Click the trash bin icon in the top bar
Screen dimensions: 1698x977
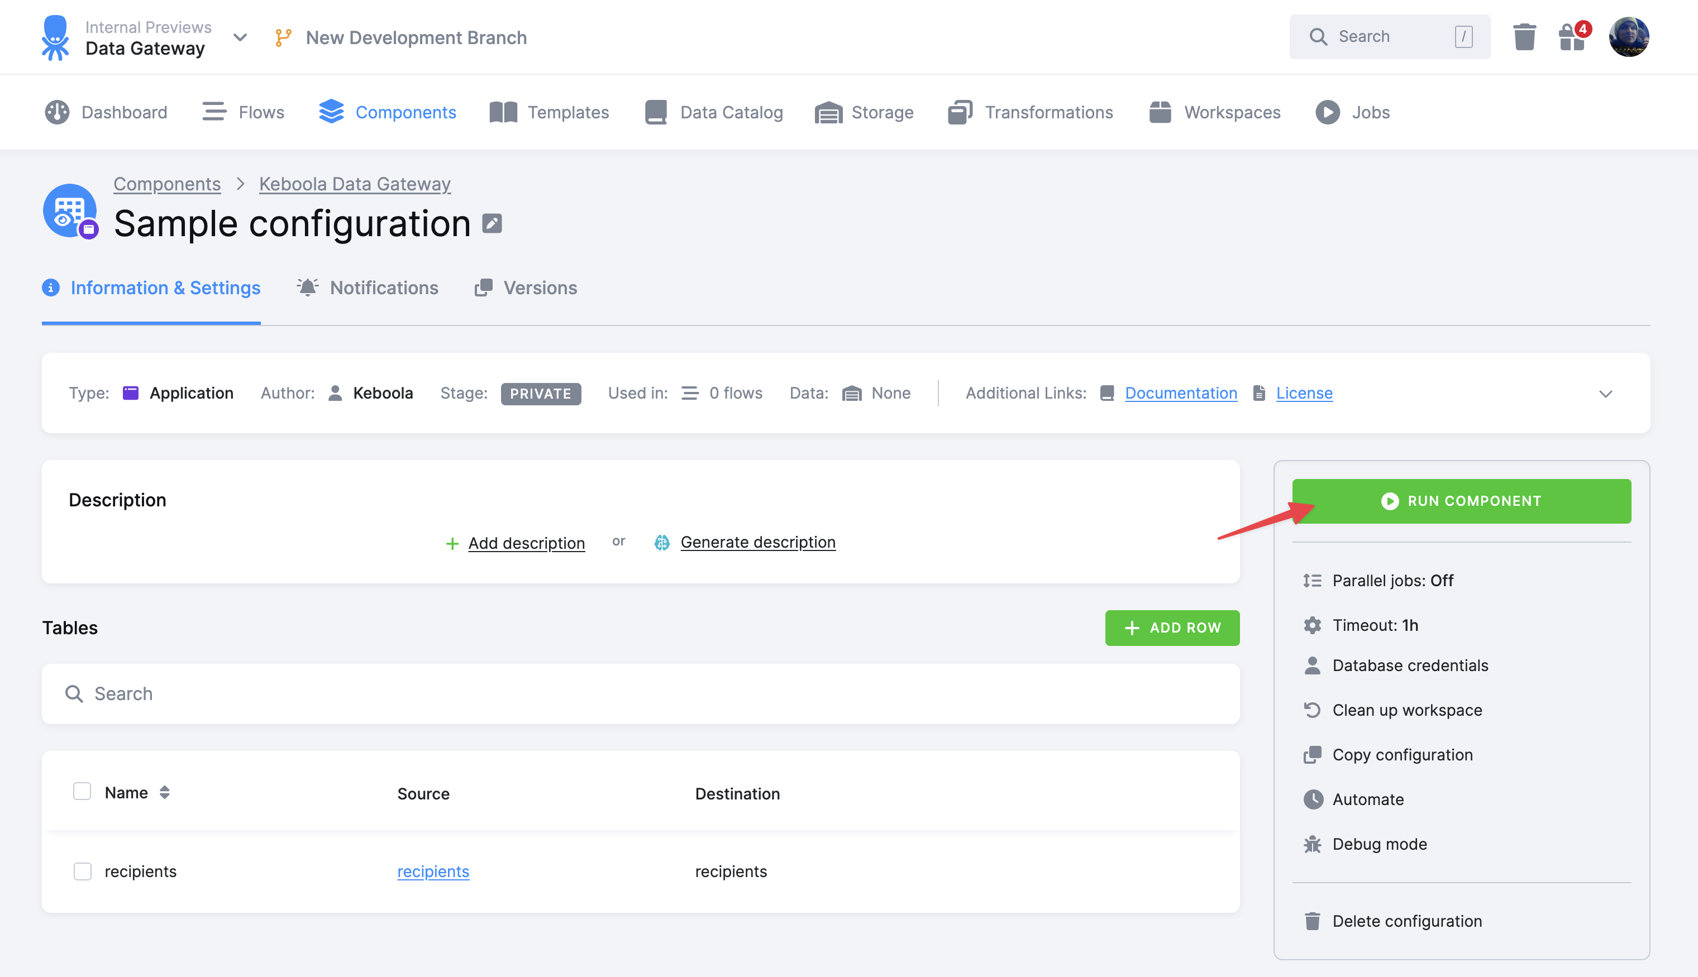pyautogui.click(x=1524, y=37)
